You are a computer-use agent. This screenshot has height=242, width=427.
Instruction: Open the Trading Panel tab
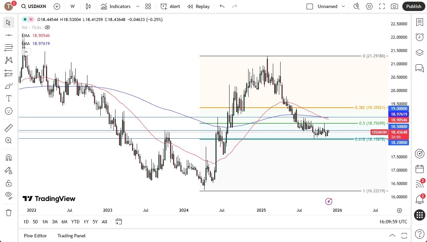tap(71, 236)
